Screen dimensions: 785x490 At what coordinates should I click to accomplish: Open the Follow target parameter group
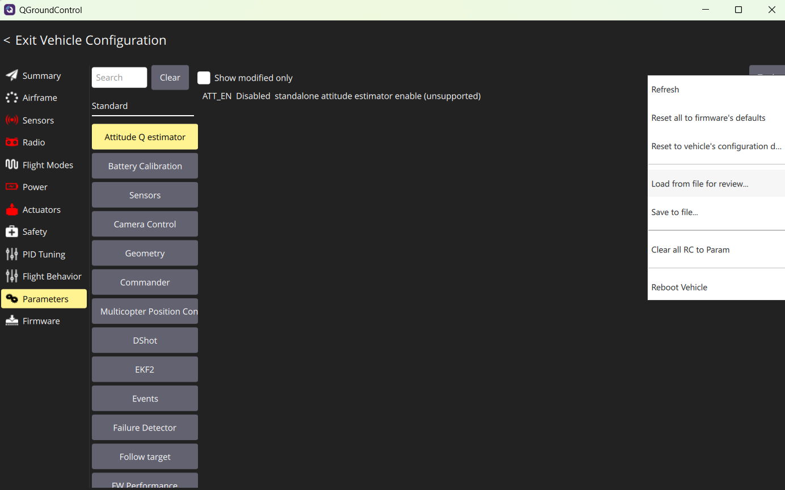point(145,457)
